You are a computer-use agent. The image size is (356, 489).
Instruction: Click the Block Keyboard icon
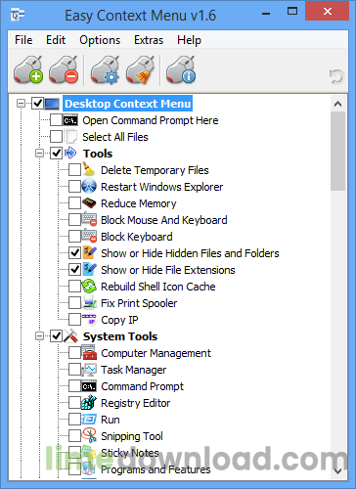(89, 236)
